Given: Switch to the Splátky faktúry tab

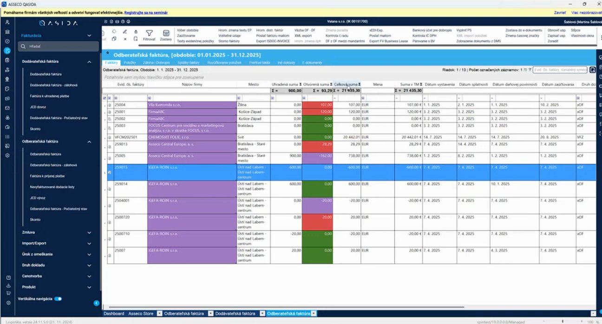Looking at the screenshot, I should coord(189,62).
